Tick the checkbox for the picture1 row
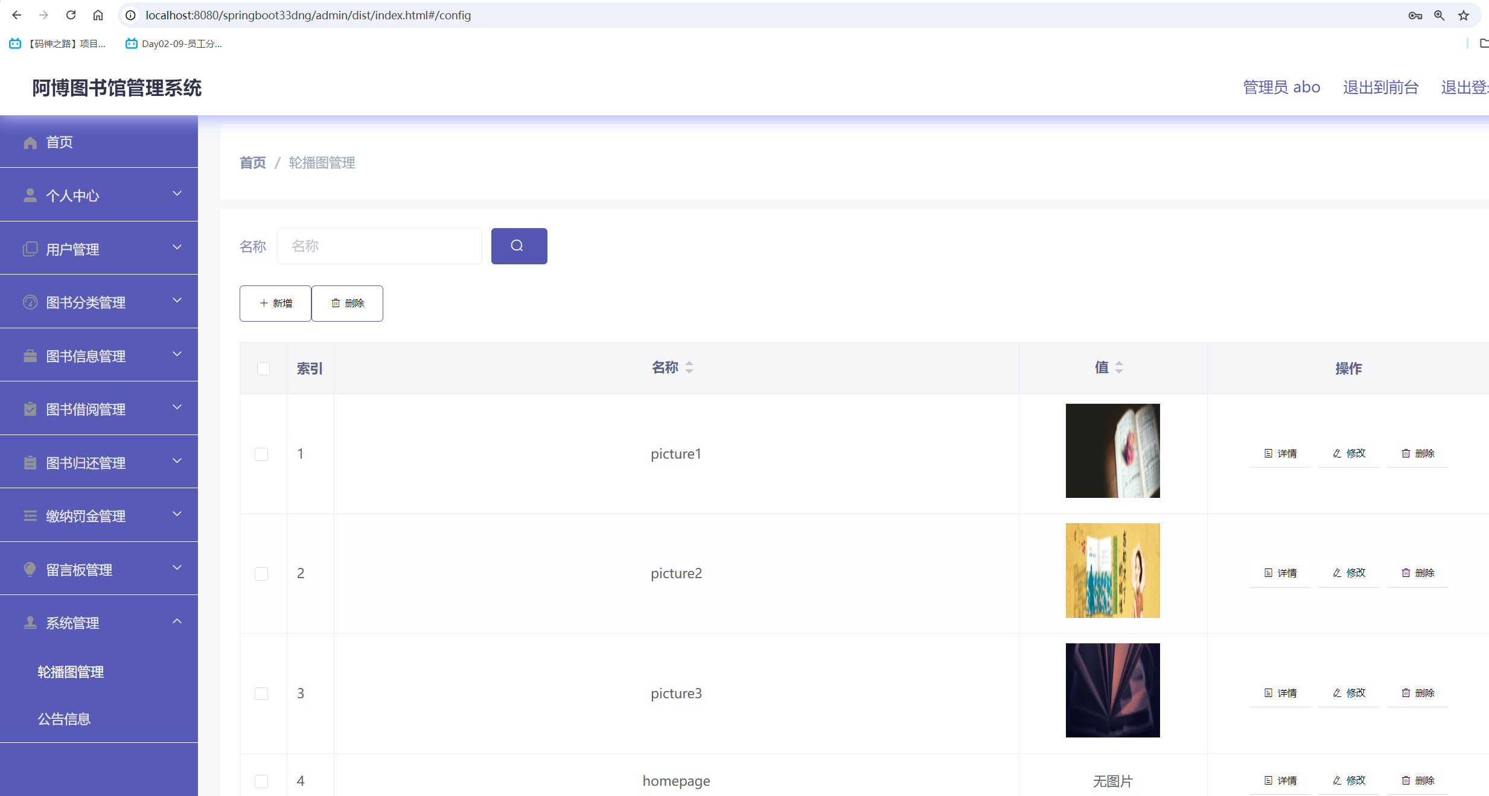The height and width of the screenshot is (796, 1489). 261,454
